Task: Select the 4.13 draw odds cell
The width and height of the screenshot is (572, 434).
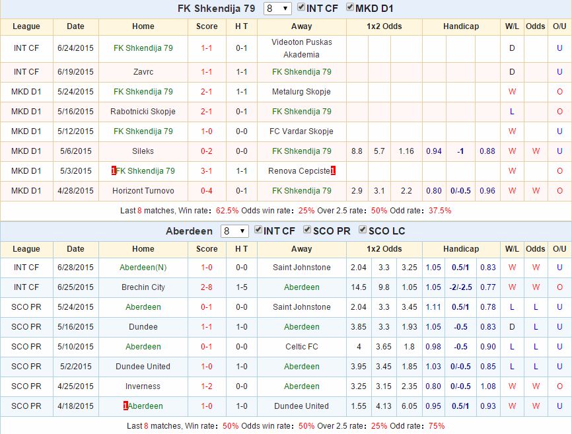Action: (x=384, y=406)
